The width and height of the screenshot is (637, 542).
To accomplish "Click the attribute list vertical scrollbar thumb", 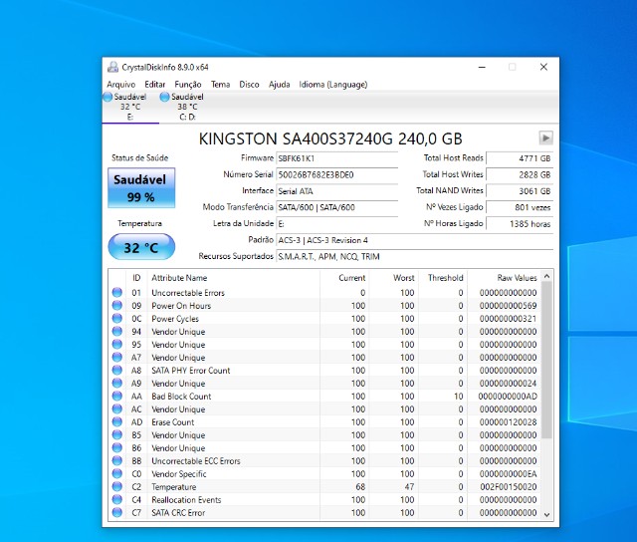I will [546, 361].
